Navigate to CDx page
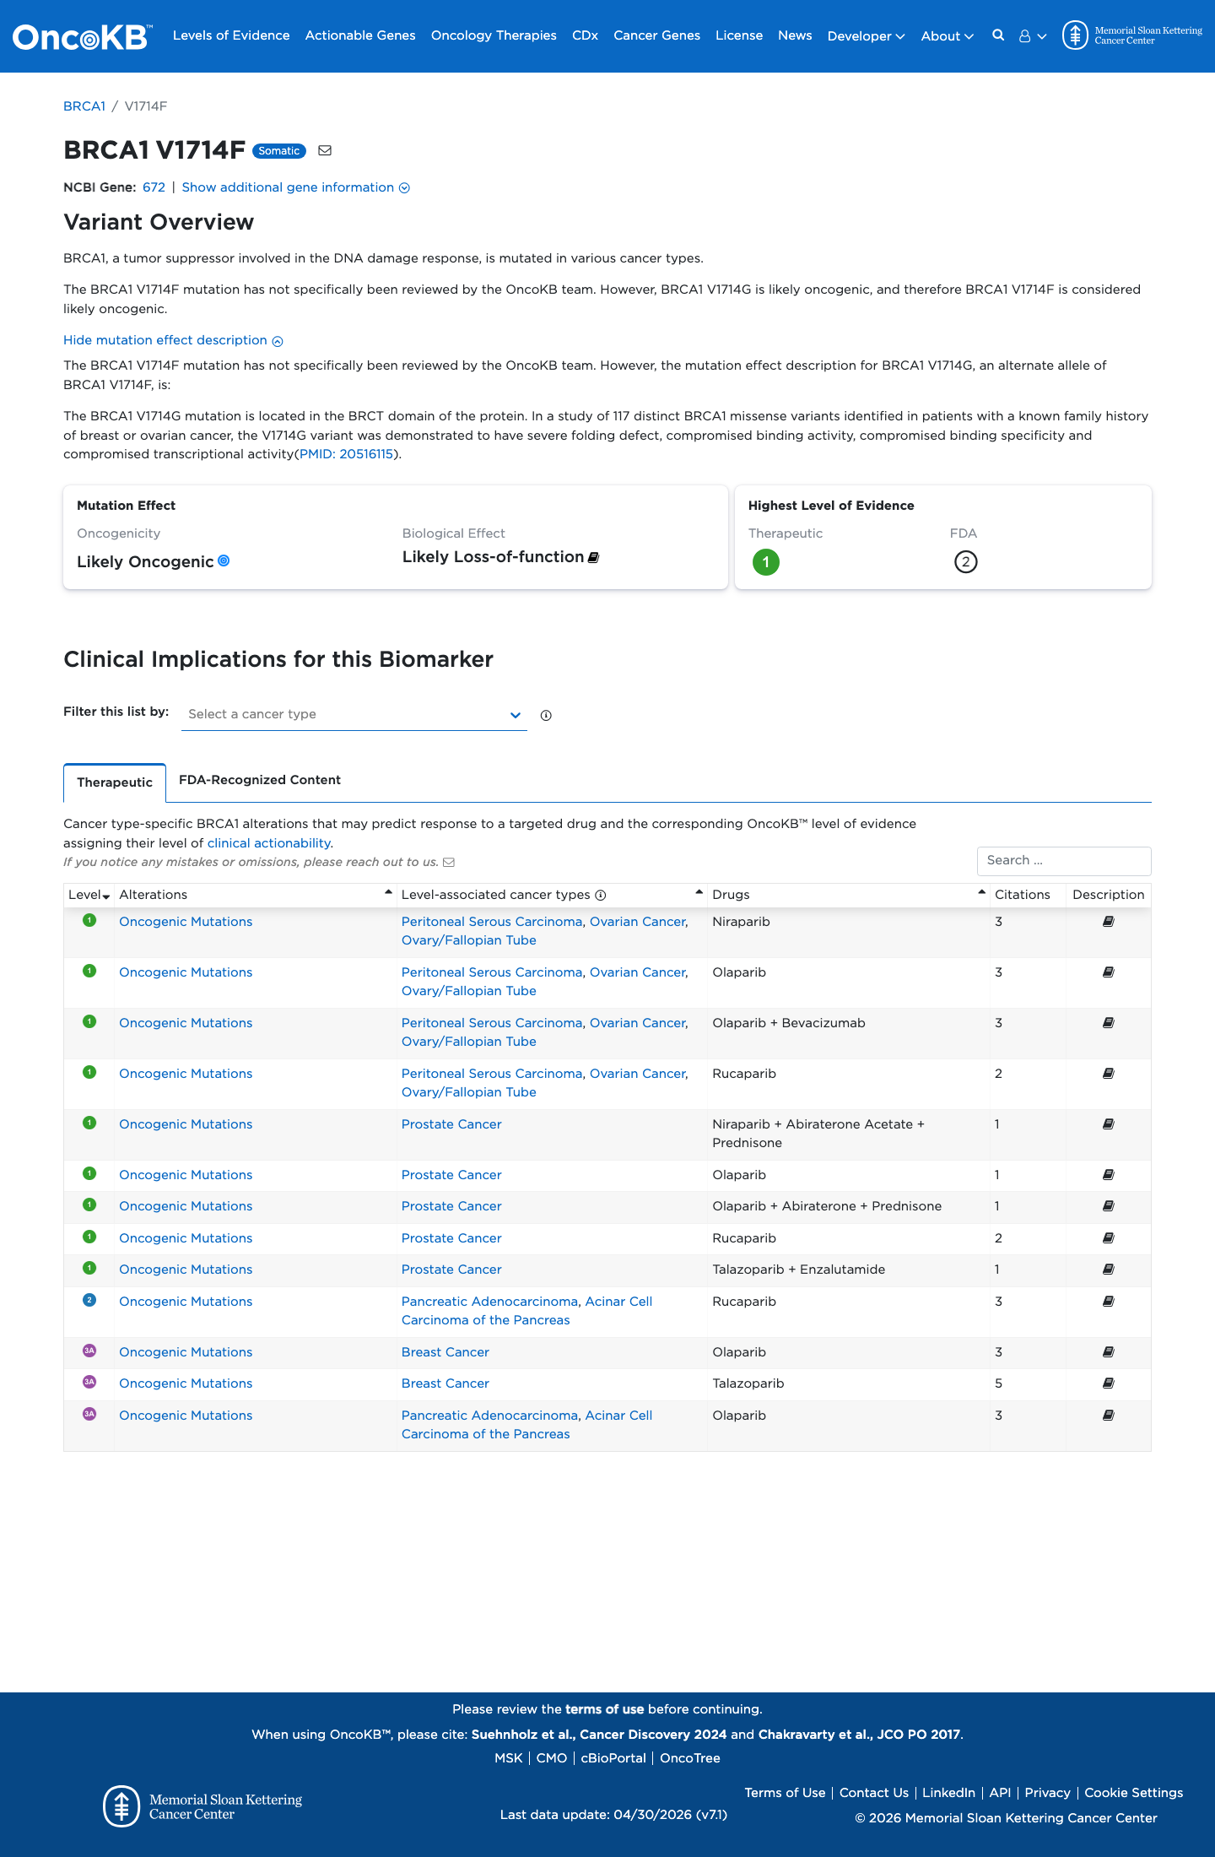This screenshot has width=1215, height=1857. click(x=585, y=35)
